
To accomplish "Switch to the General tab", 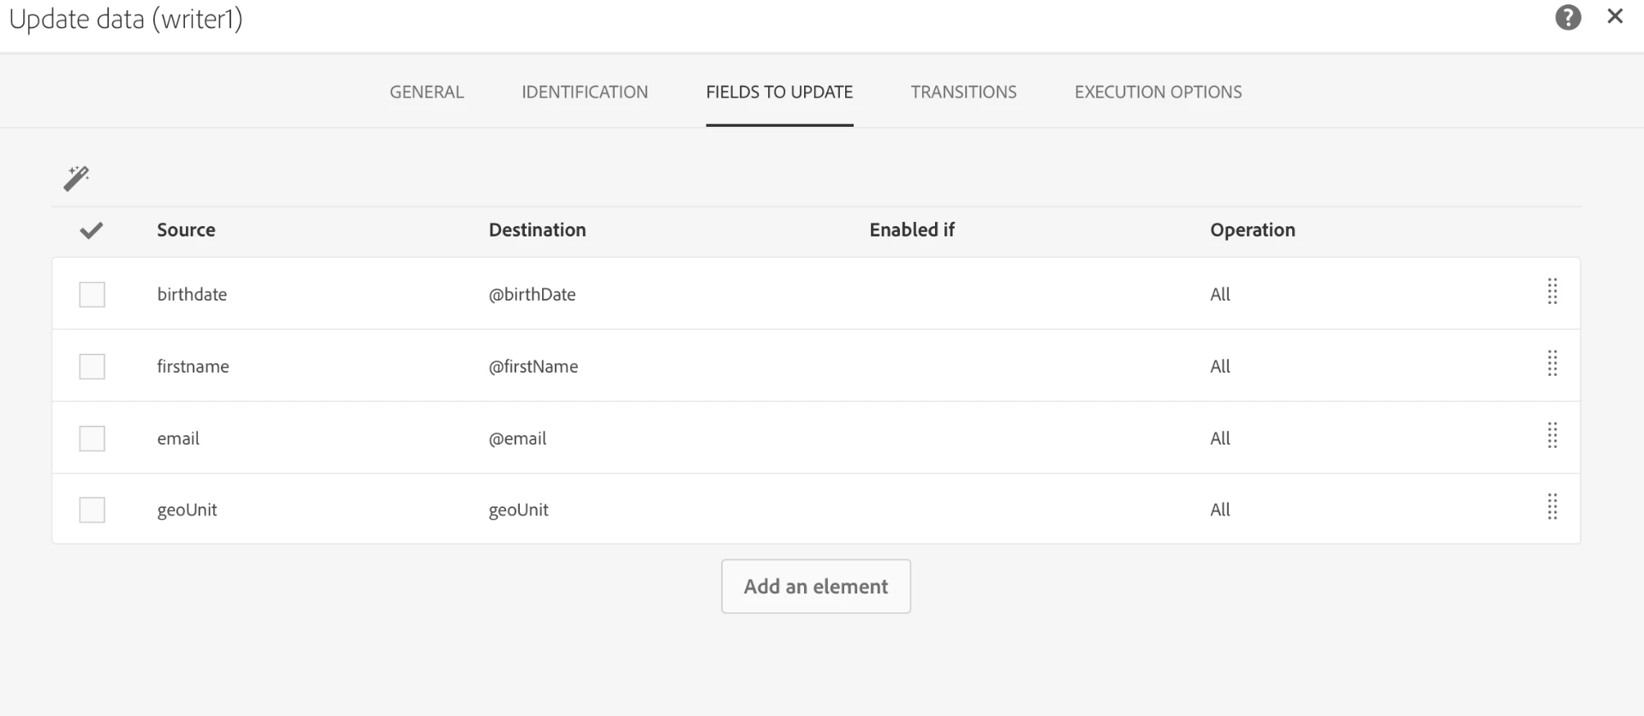I will point(426,92).
